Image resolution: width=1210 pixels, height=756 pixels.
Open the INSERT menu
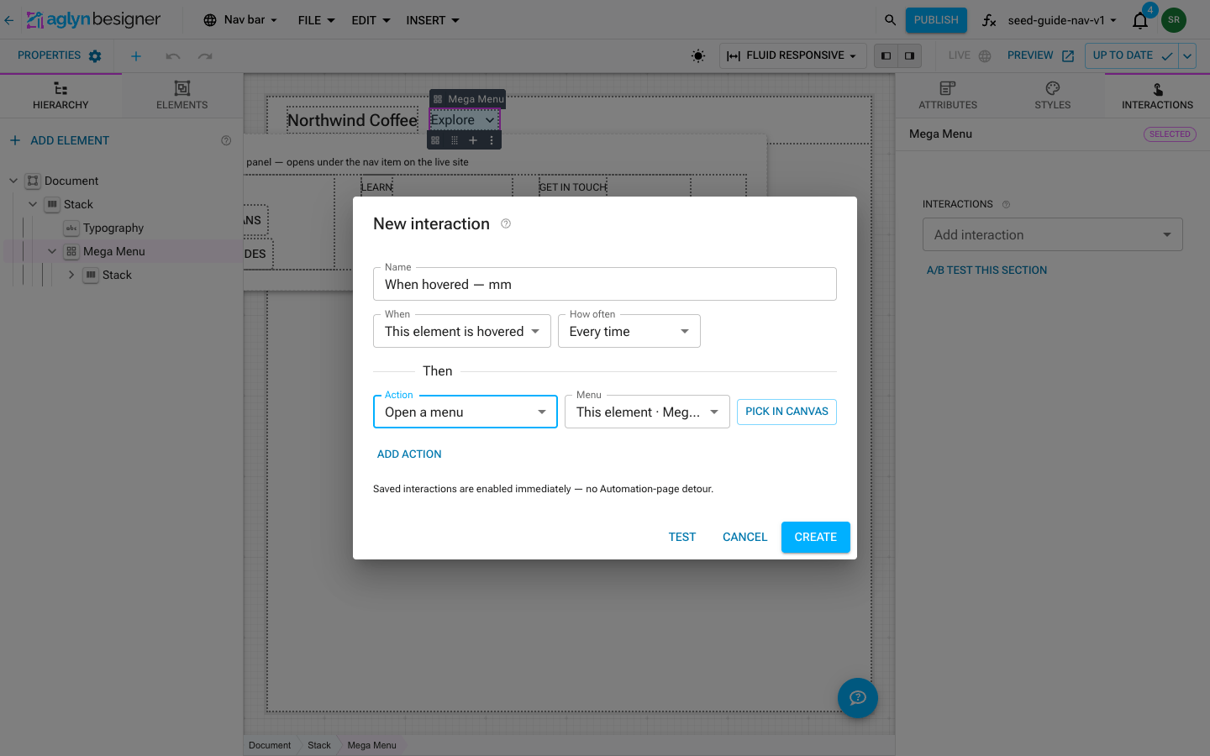click(433, 20)
